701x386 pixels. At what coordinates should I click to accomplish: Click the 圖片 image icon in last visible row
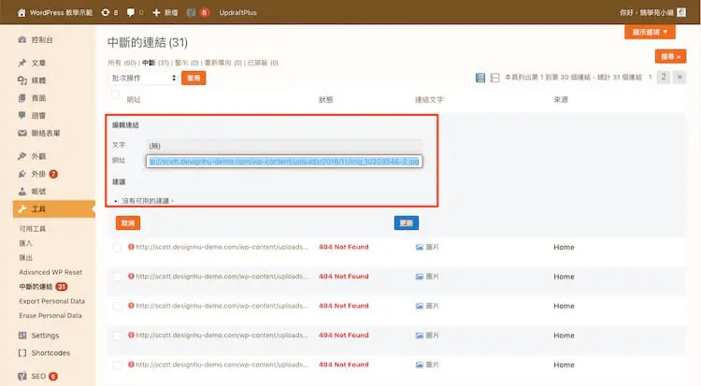pos(420,365)
